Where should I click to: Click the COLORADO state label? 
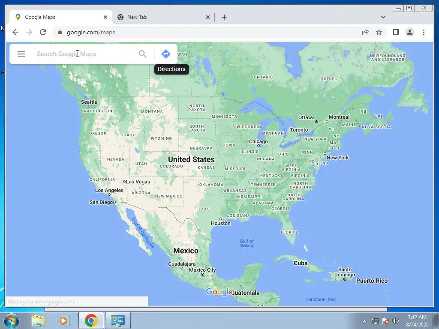171,166
